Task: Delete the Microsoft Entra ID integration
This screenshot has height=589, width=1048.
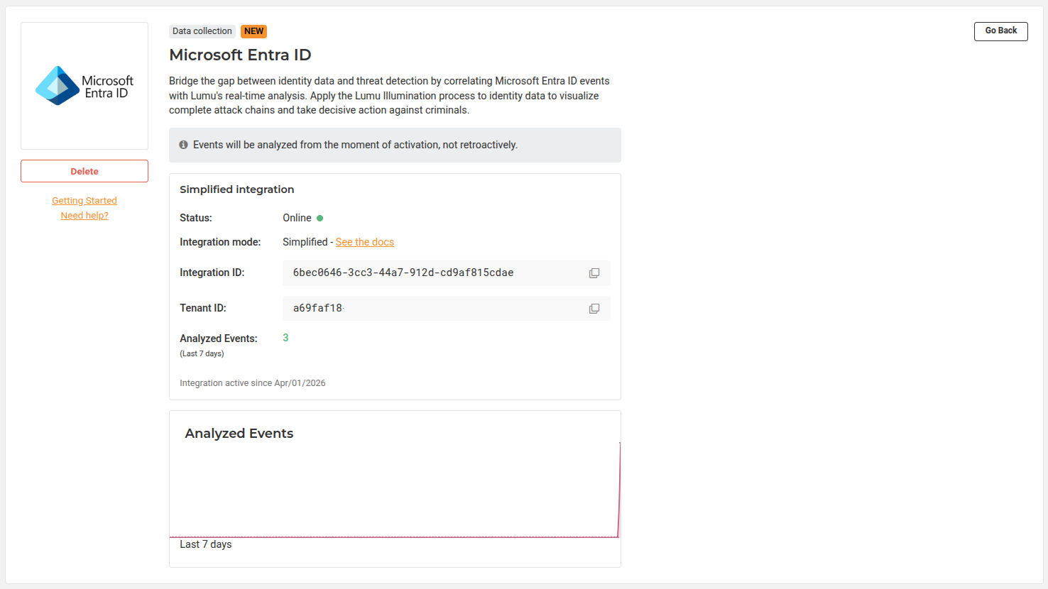Action: tap(84, 171)
